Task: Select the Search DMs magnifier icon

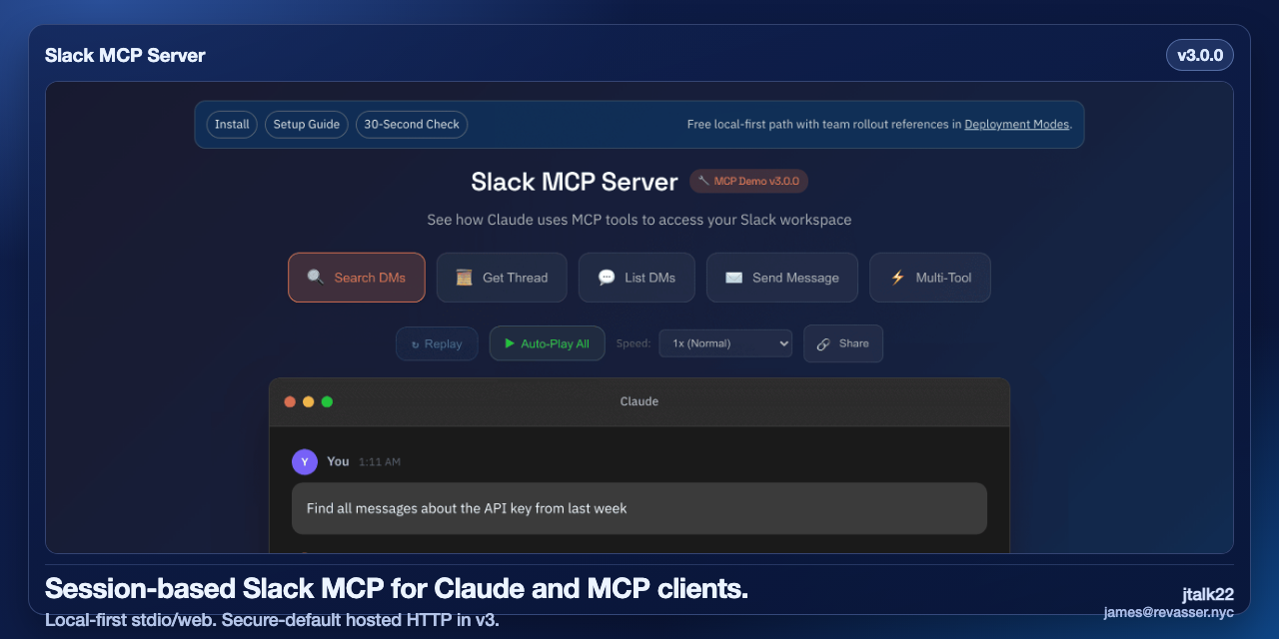Action: [x=315, y=277]
